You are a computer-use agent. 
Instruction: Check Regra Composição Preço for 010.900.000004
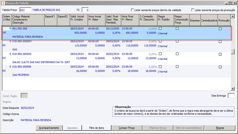point(177,41)
